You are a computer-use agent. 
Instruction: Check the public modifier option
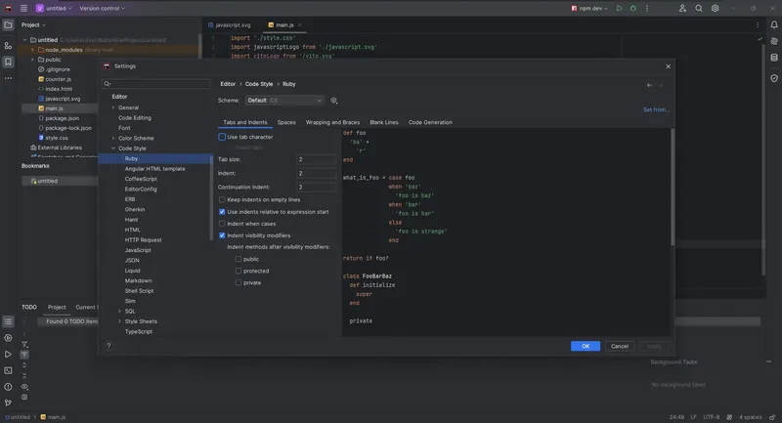point(239,259)
